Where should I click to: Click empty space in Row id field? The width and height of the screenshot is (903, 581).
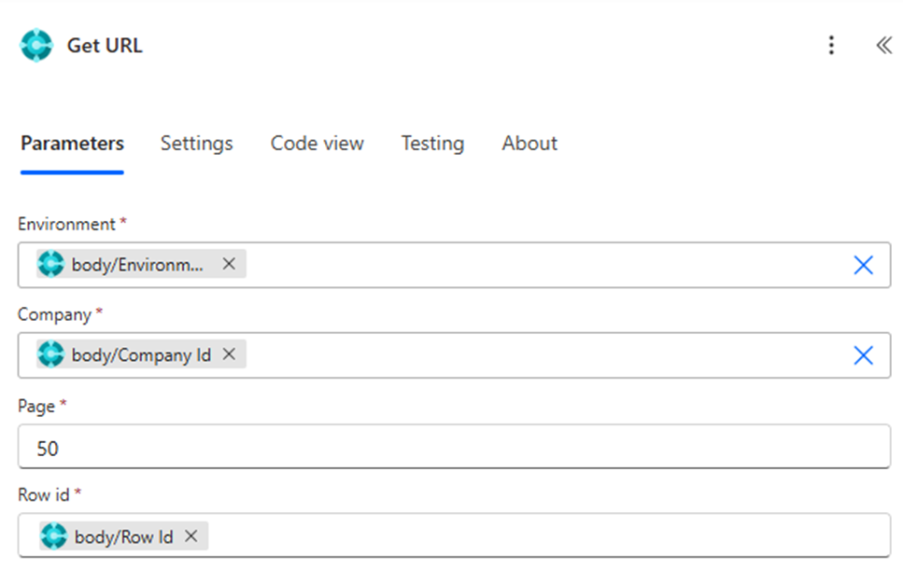542,536
